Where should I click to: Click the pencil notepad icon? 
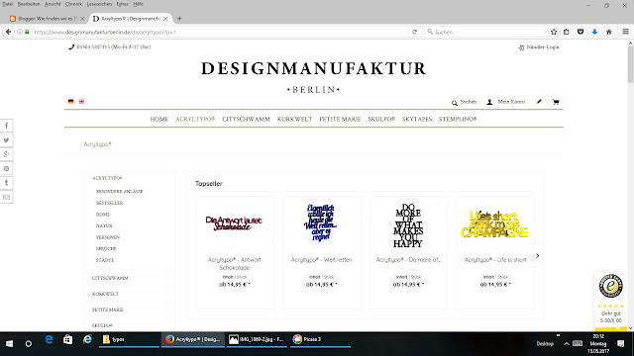click(x=539, y=102)
